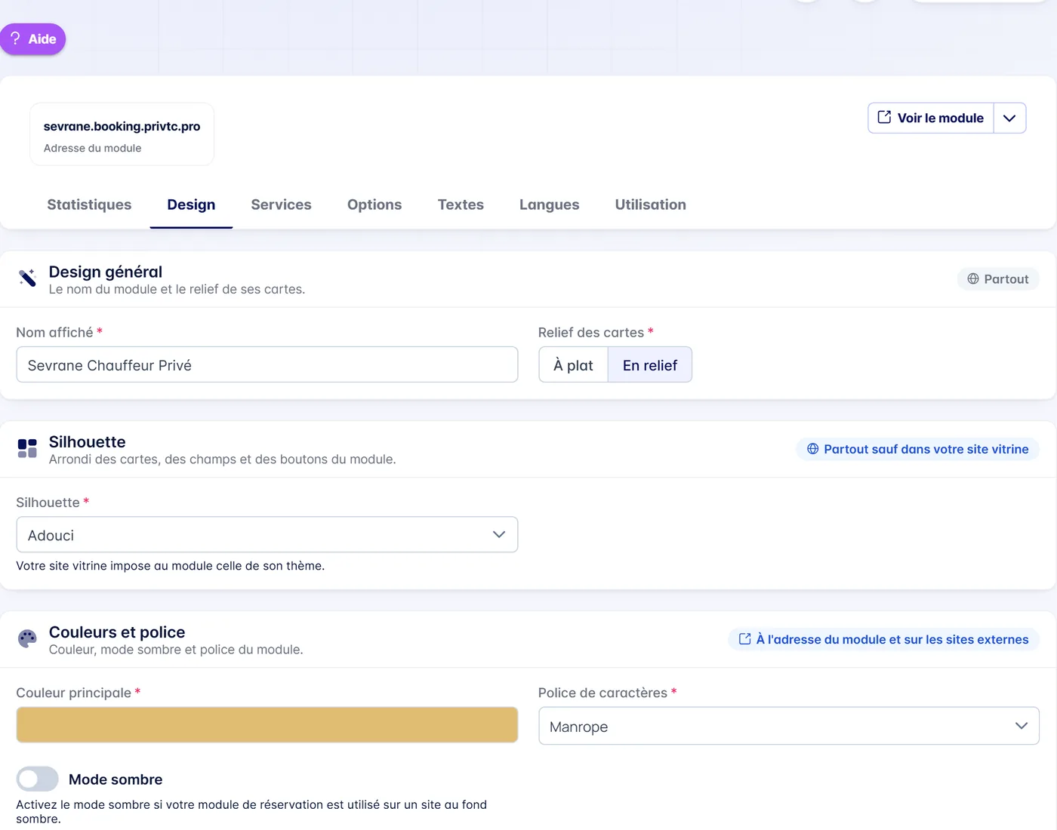Switch to the Textes tab
This screenshot has height=830, width=1057.
tap(461, 204)
